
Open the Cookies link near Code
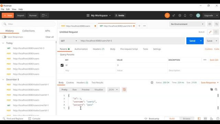pyautogui.click(x=209, y=49)
